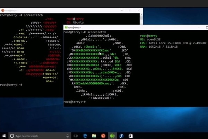Screen dimensions: 208x139
Task: Click the bottom prompt in the Ubuntu terminal
Action: (11, 85)
